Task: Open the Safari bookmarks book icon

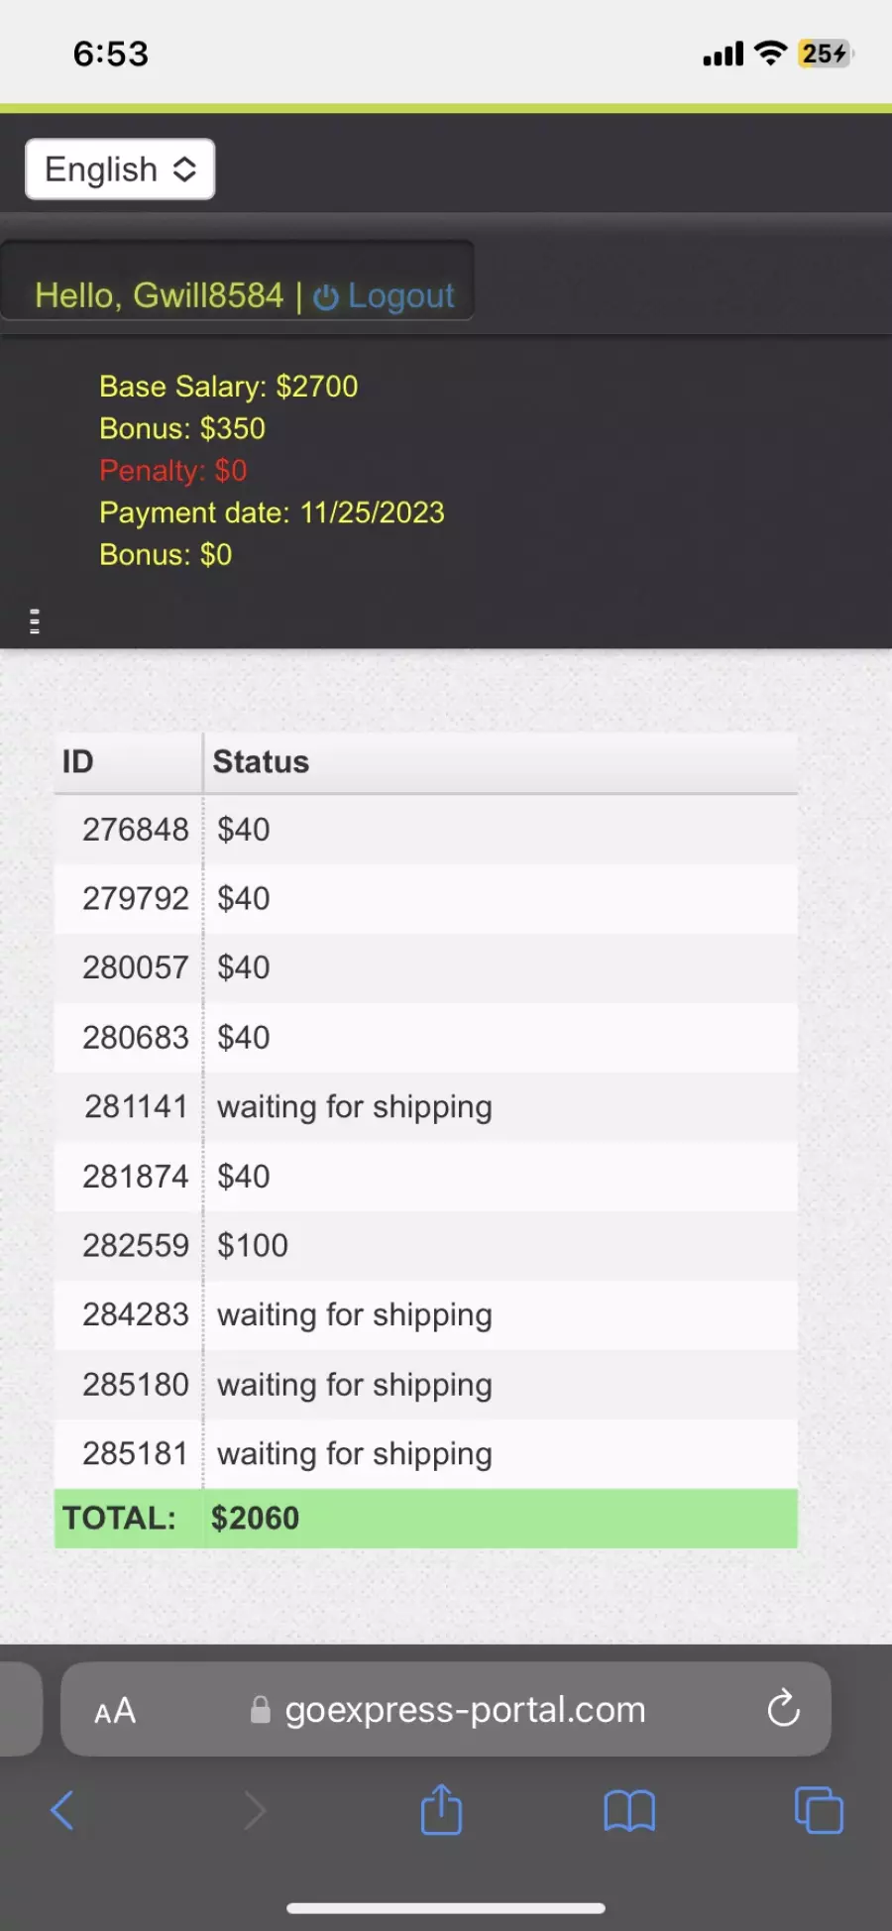Action: [629, 1811]
